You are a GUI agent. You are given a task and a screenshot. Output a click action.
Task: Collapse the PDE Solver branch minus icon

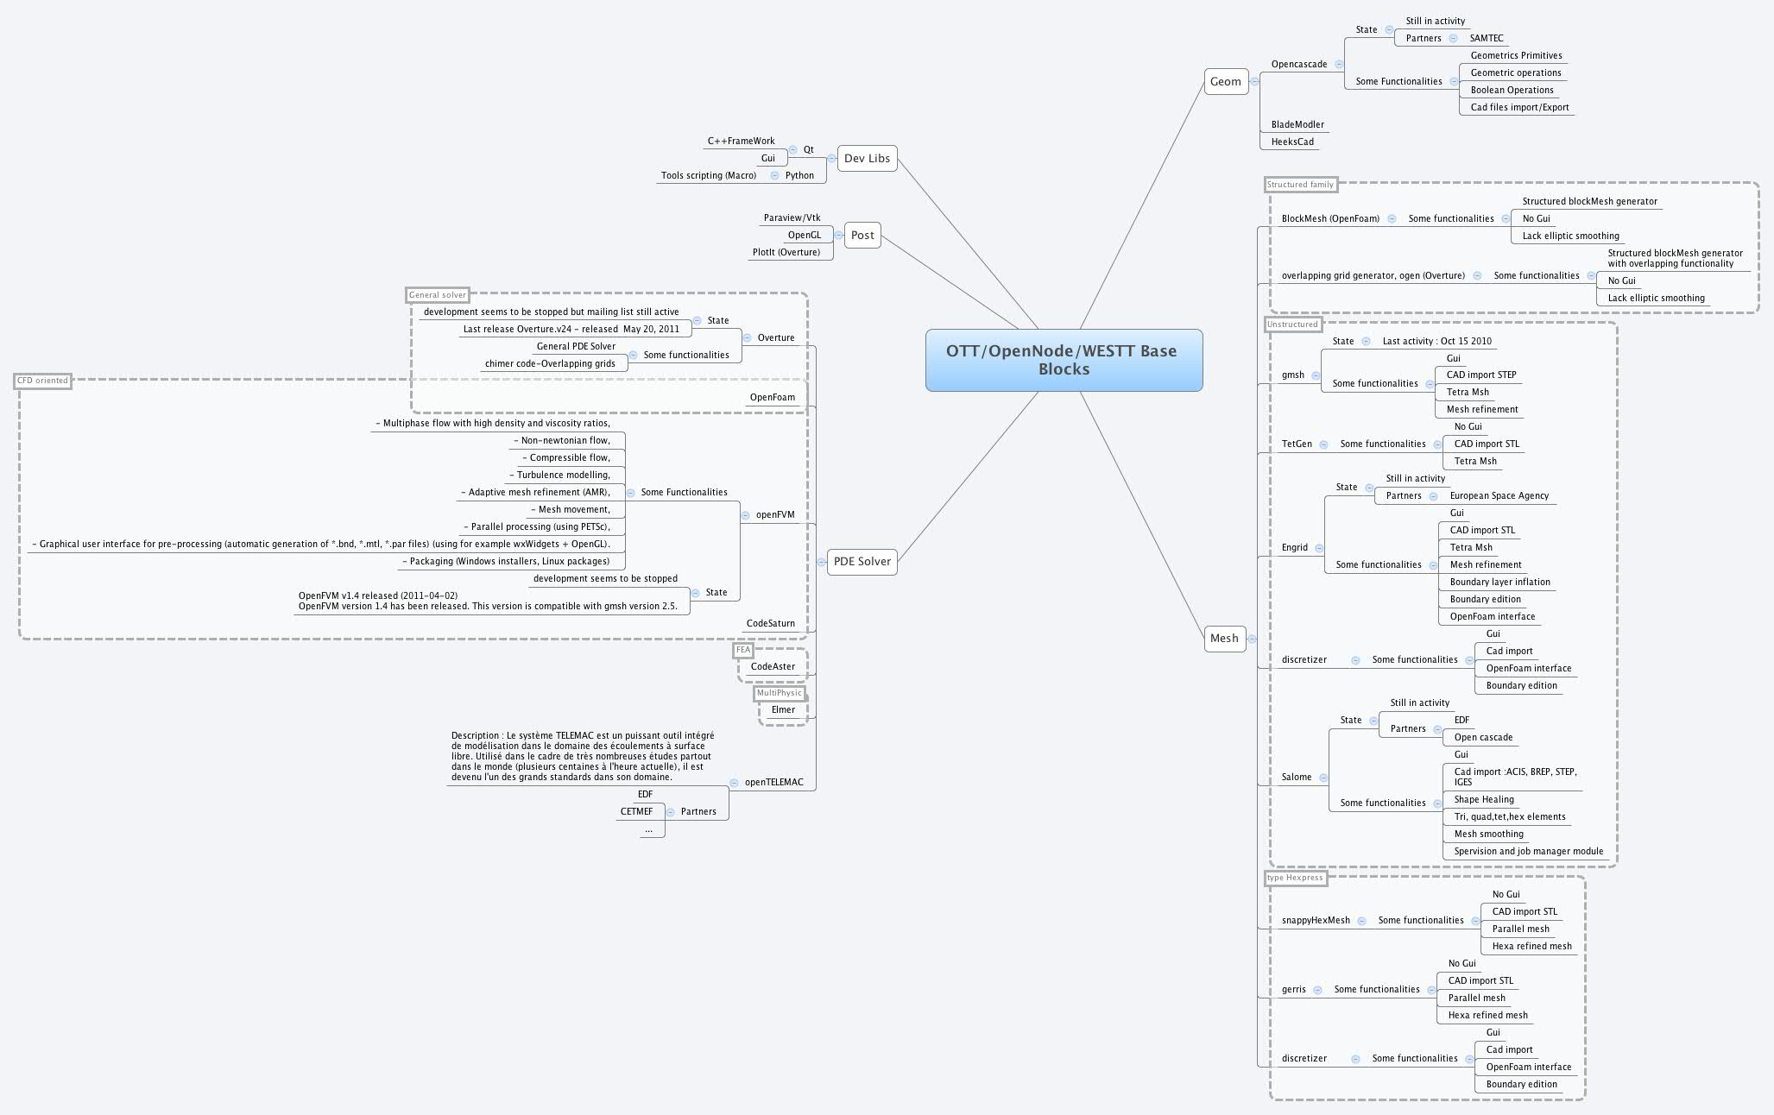tap(821, 563)
